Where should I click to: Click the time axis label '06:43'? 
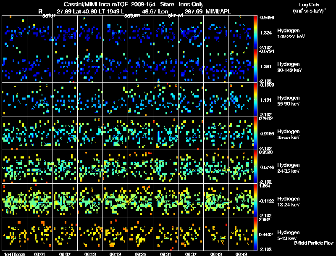click(x=216, y=254)
